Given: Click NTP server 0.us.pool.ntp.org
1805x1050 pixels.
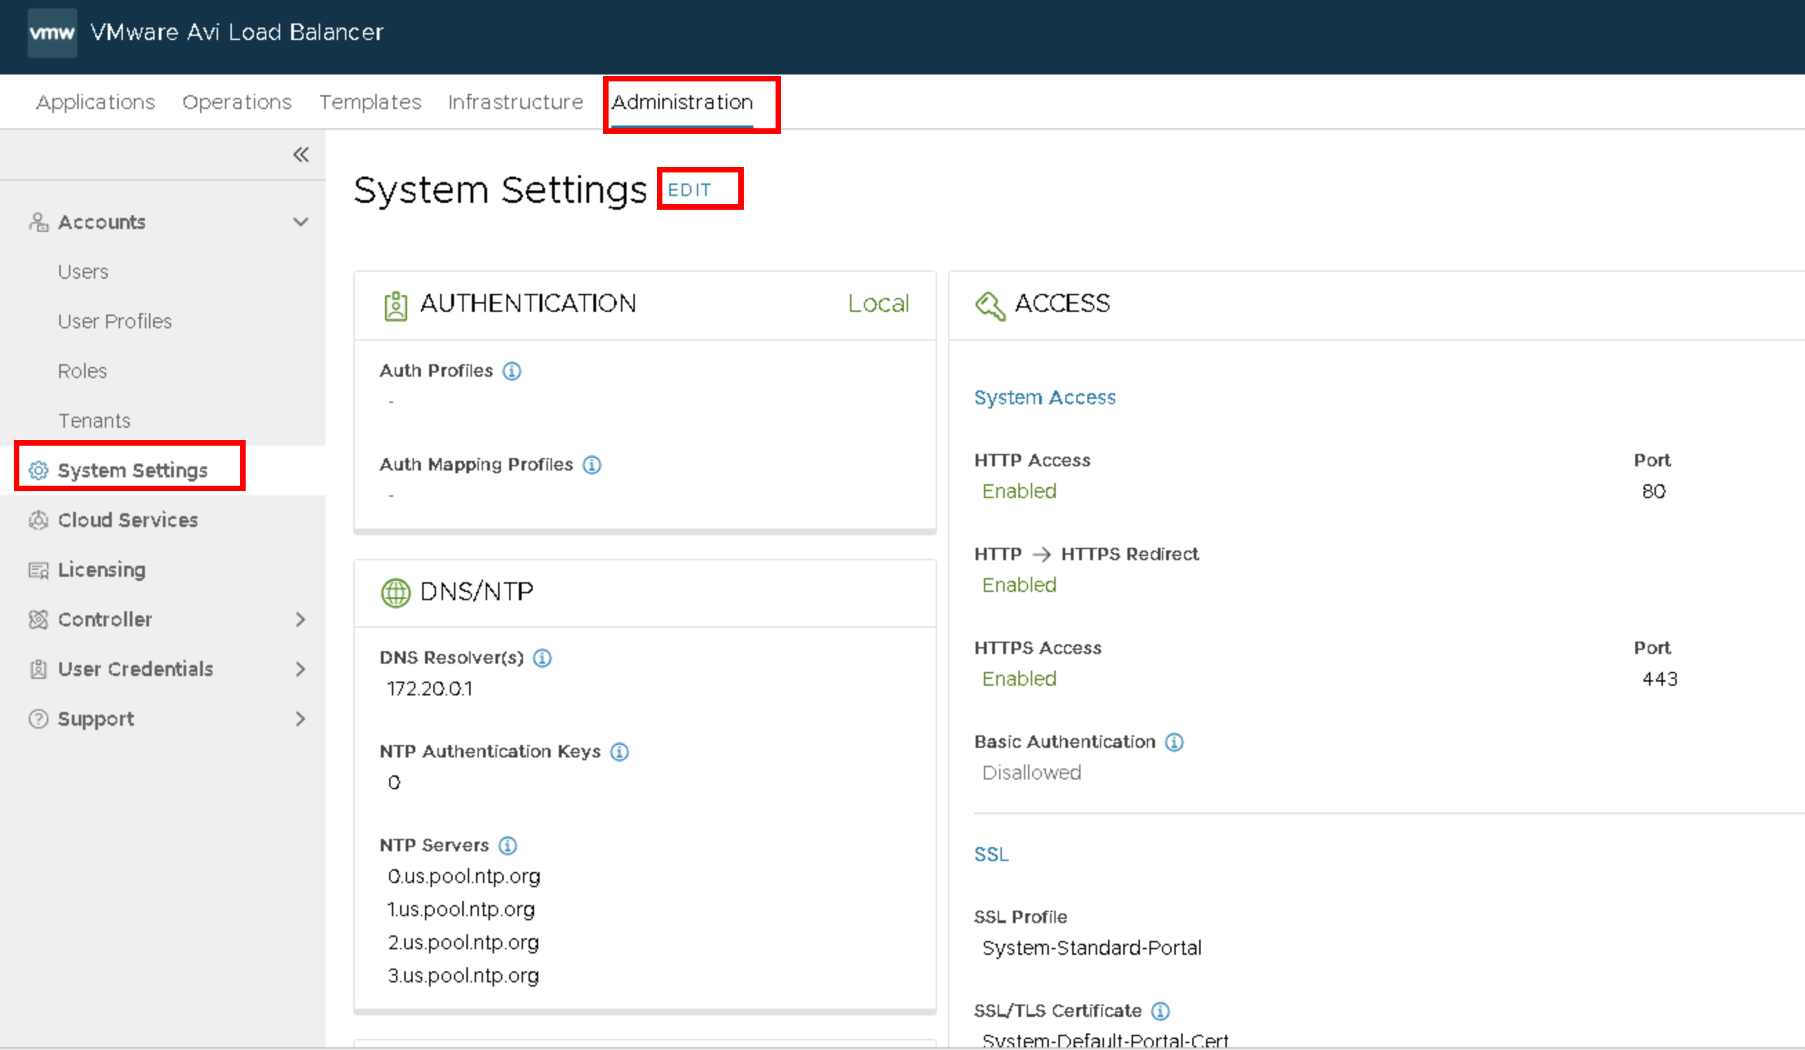Looking at the screenshot, I should pos(464,877).
